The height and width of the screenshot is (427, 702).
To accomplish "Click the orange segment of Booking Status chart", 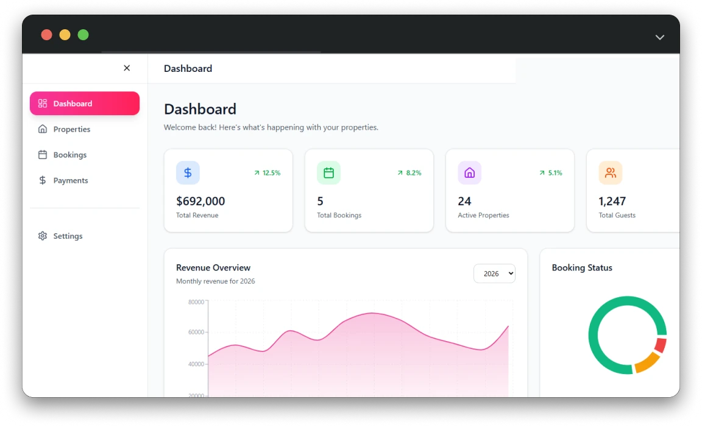I will 647,364.
